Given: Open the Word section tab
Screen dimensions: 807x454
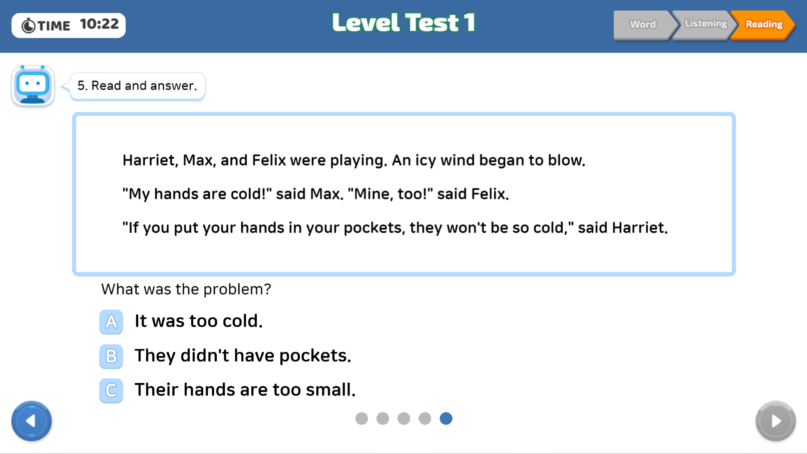Looking at the screenshot, I should click(643, 24).
